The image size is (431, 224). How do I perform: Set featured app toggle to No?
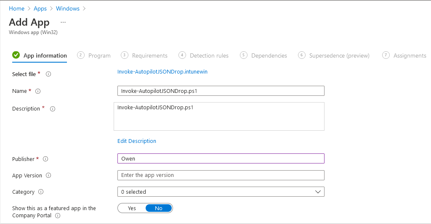pos(159,208)
